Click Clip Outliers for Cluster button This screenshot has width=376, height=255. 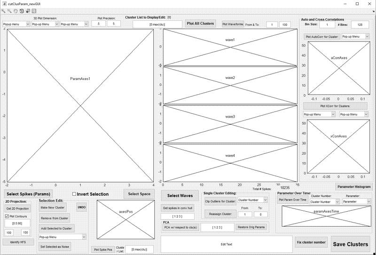click(x=220, y=201)
